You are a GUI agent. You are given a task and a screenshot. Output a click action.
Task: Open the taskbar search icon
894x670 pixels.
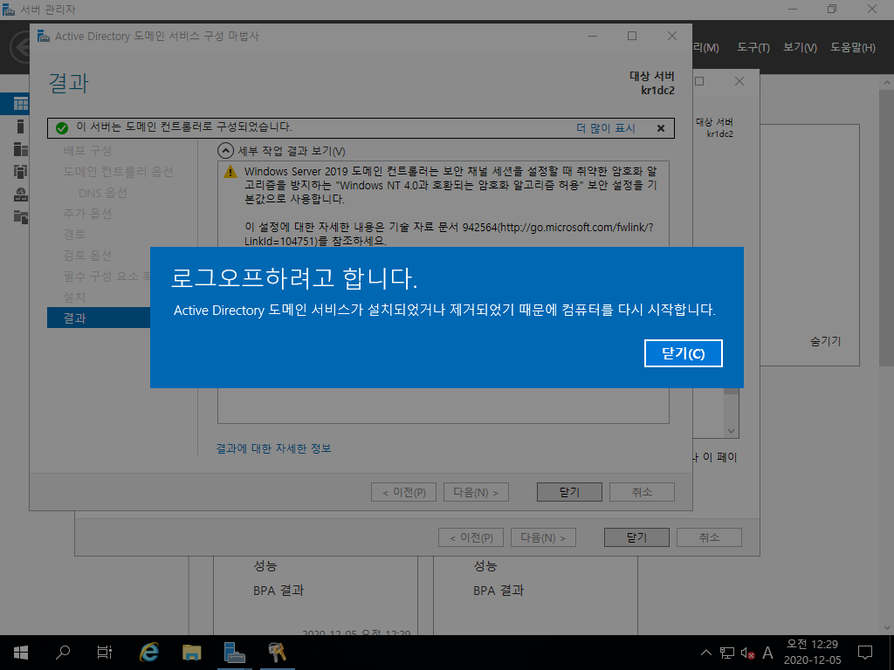[63, 653]
